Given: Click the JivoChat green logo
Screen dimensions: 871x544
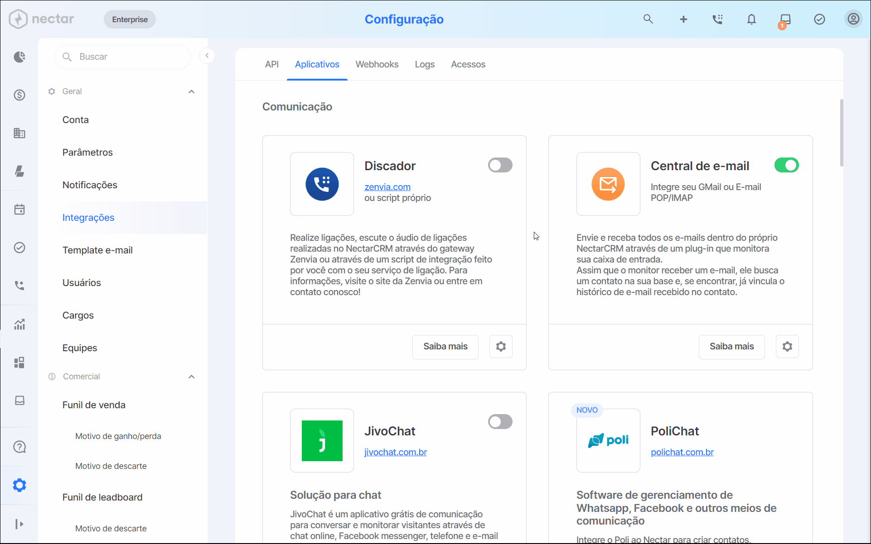Looking at the screenshot, I should click(x=322, y=441).
